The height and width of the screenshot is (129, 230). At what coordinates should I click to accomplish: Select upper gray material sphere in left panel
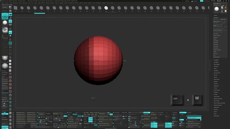point(5,58)
